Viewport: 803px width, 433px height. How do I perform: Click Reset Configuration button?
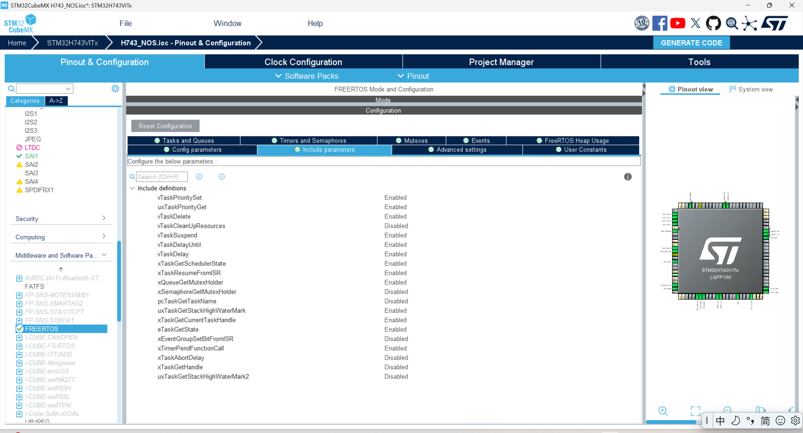coord(165,126)
